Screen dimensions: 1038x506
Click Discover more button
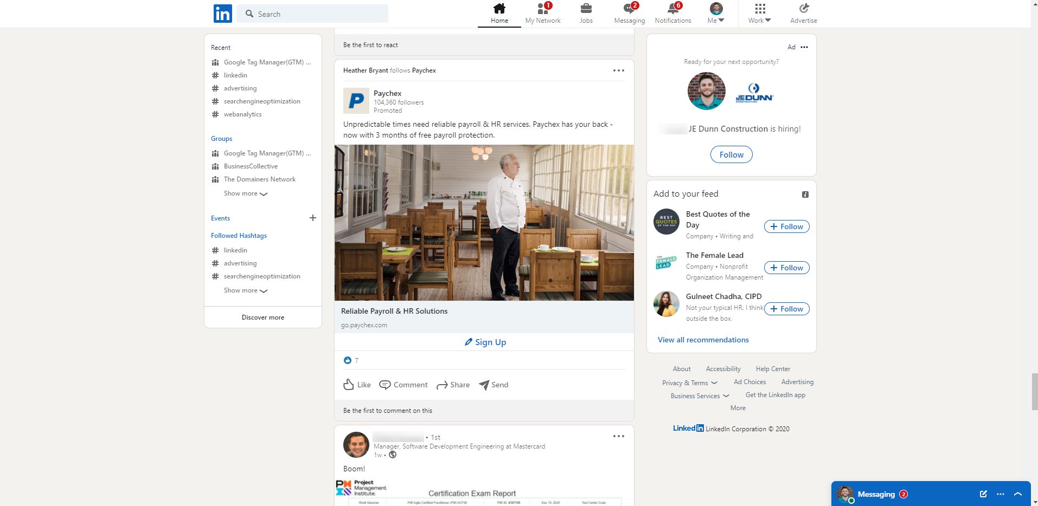tap(262, 317)
